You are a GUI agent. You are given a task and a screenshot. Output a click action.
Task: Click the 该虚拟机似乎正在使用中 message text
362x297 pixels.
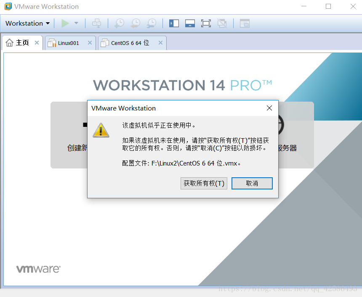[159, 125]
